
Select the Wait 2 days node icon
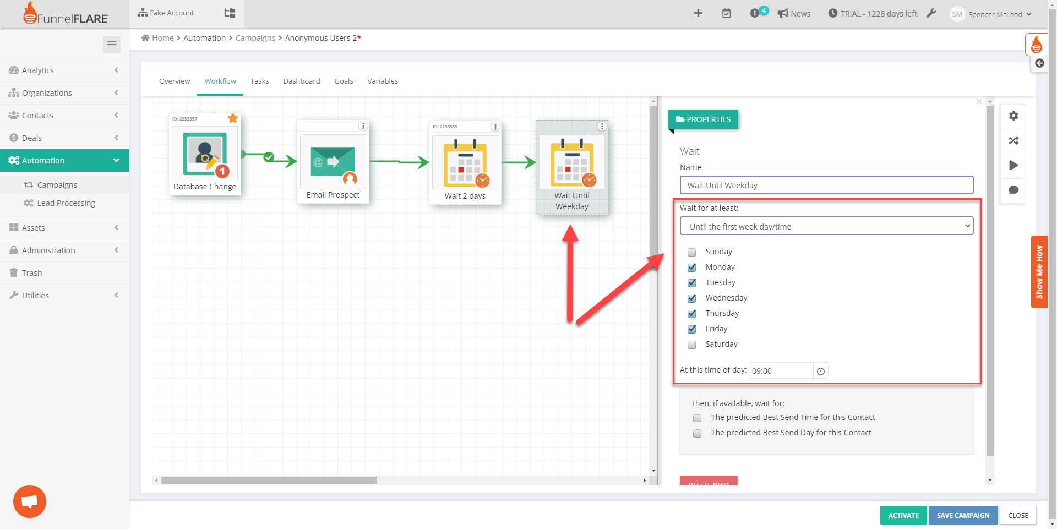tap(465, 162)
